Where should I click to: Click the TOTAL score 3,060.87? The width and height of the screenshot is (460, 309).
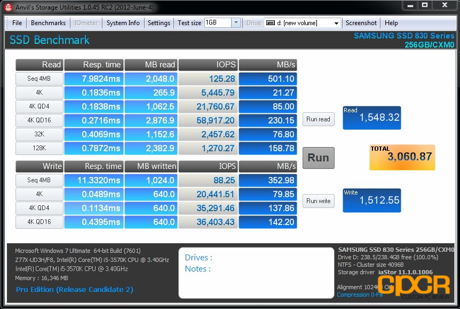point(402,157)
